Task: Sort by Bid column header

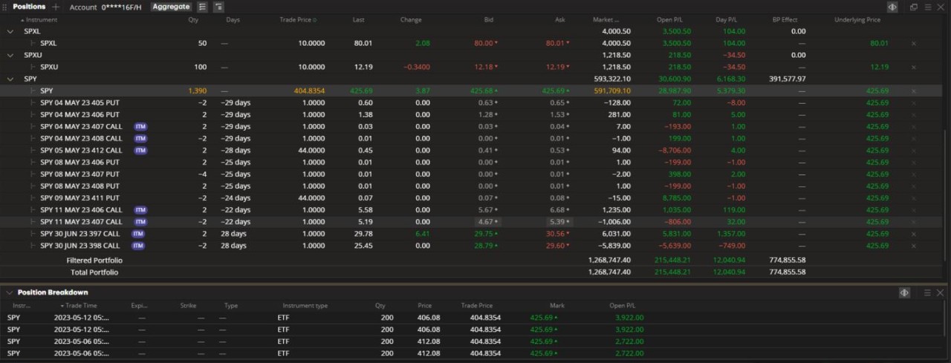Action: pos(488,20)
